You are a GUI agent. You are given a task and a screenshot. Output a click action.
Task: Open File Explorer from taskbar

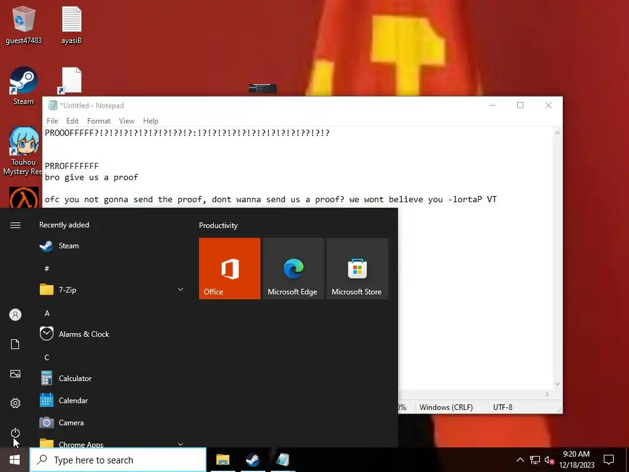pos(222,460)
